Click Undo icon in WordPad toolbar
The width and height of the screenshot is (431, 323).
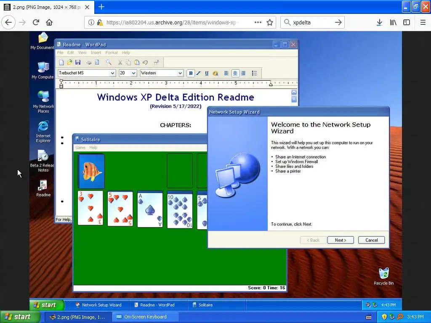pos(145,62)
